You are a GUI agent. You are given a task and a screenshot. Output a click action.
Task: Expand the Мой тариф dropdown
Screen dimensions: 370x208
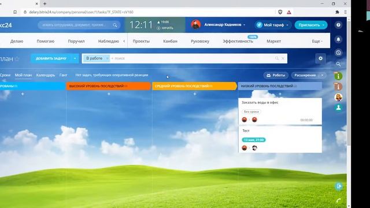[x=287, y=25]
